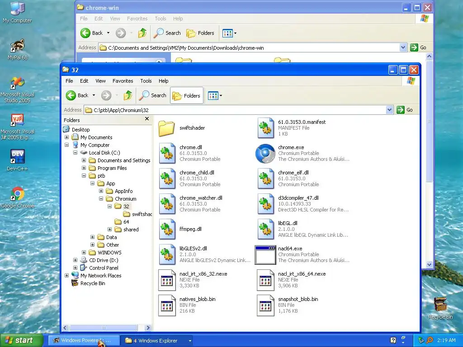Select the nacl_irt_x86_64.nexe file icon

[265, 280]
